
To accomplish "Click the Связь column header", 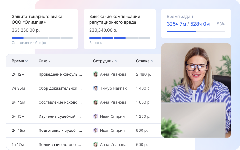I will [x=44, y=61].
